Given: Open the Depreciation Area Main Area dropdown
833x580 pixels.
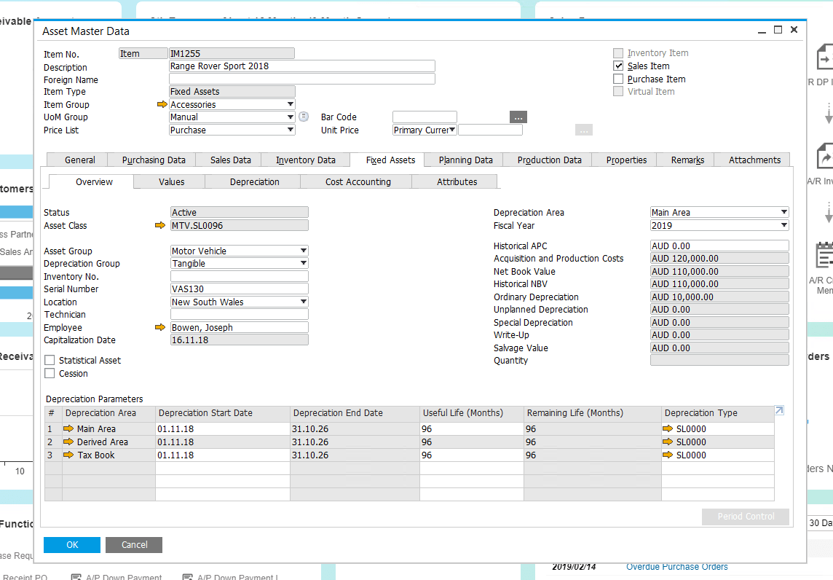Looking at the screenshot, I should coord(783,212).
